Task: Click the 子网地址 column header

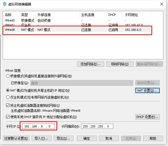Action: (x=137, y=15)
